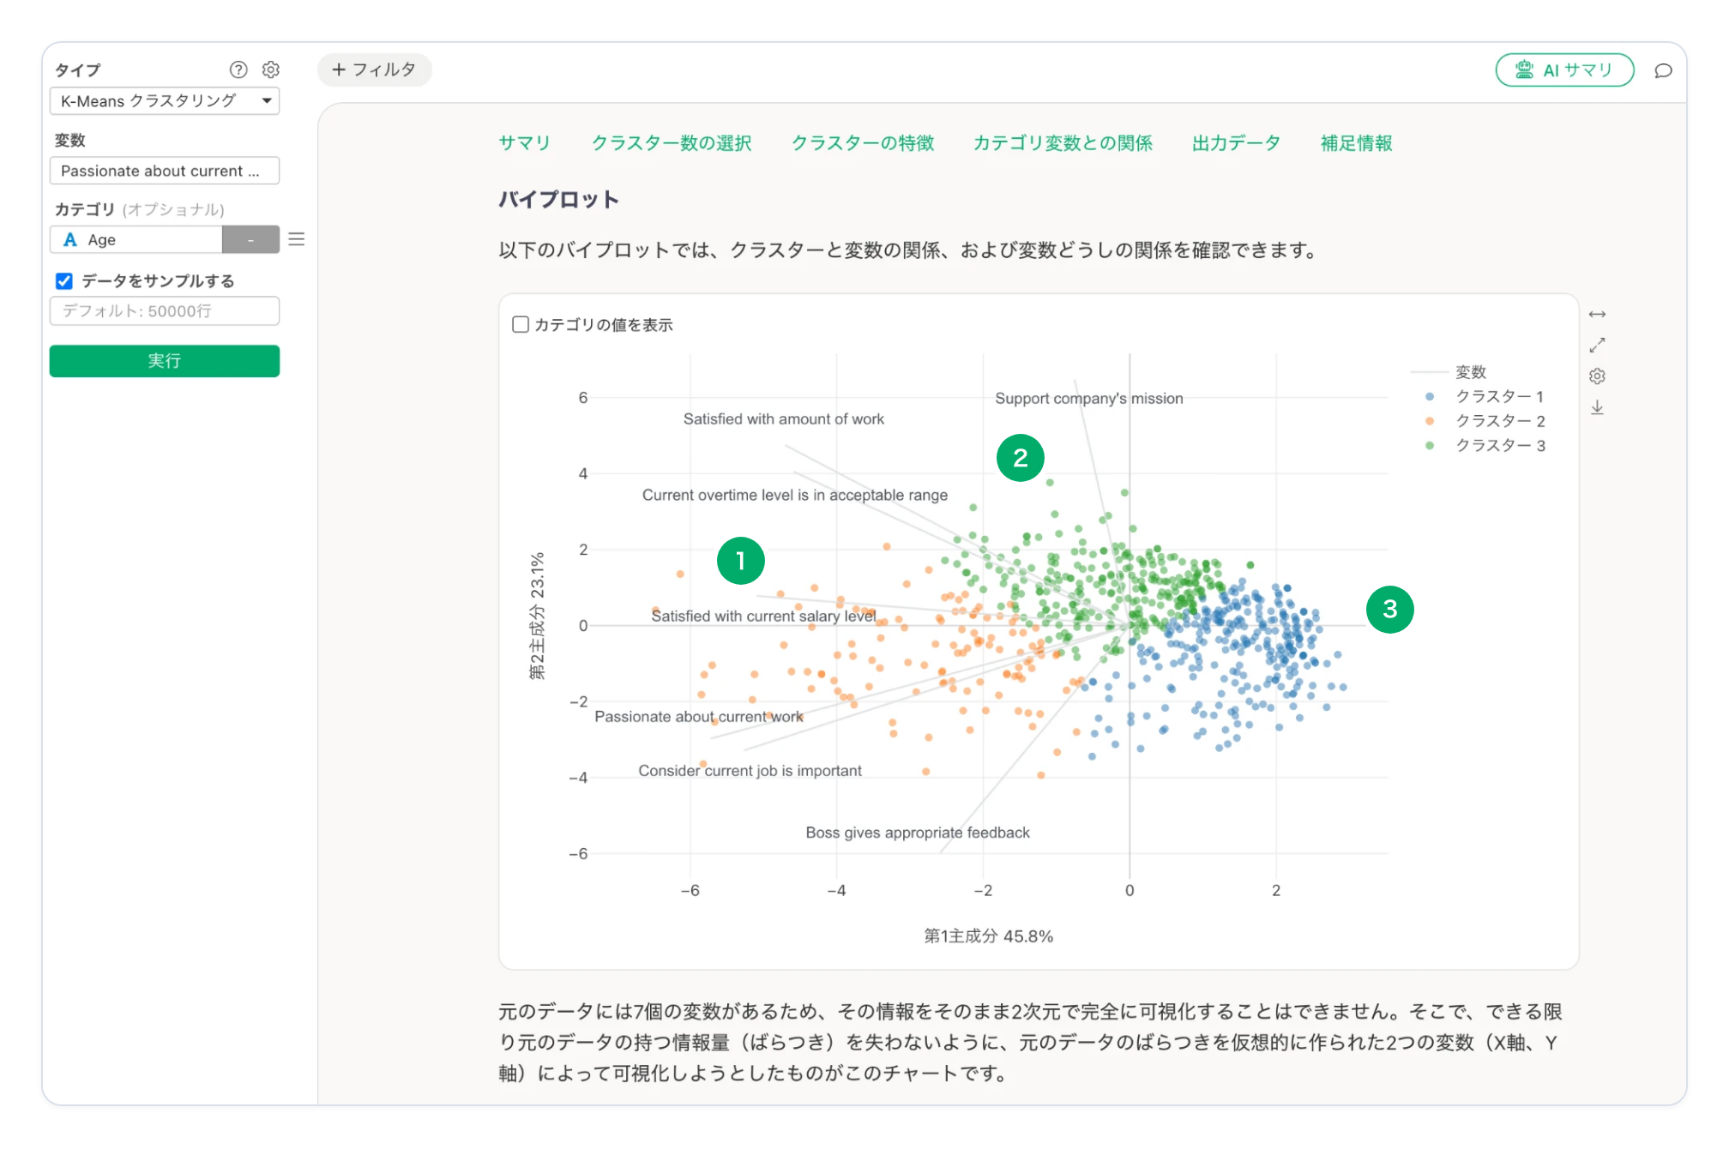Click the robot icon in AI サマリ

pyautogui.click(x=1524, y=70)
